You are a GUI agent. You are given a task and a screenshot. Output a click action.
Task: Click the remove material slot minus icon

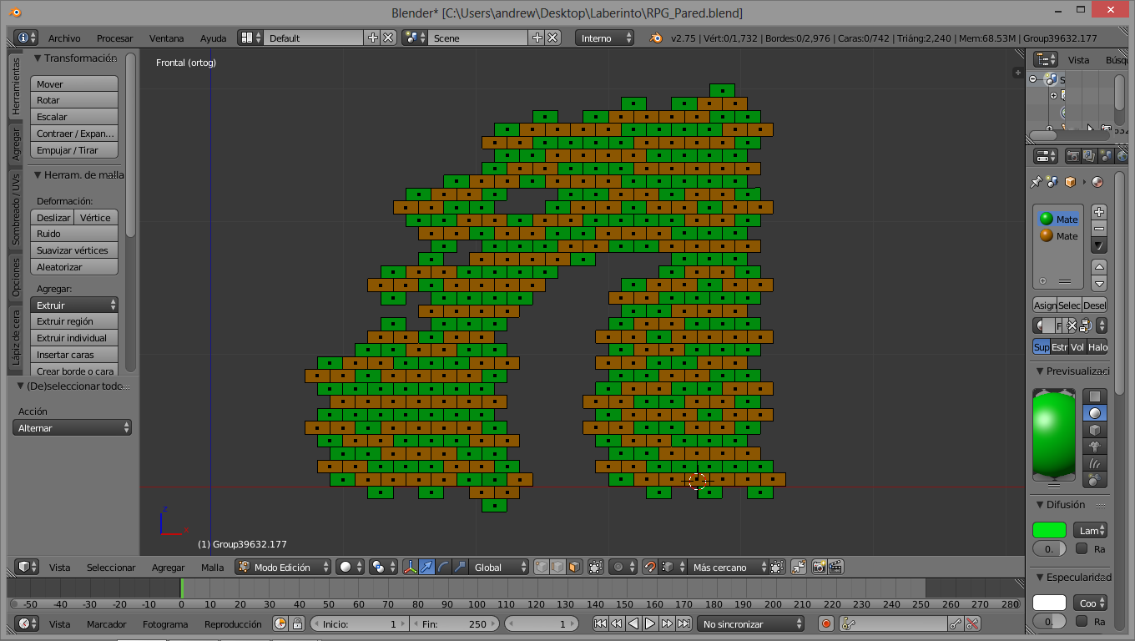tap(1099, 229)
